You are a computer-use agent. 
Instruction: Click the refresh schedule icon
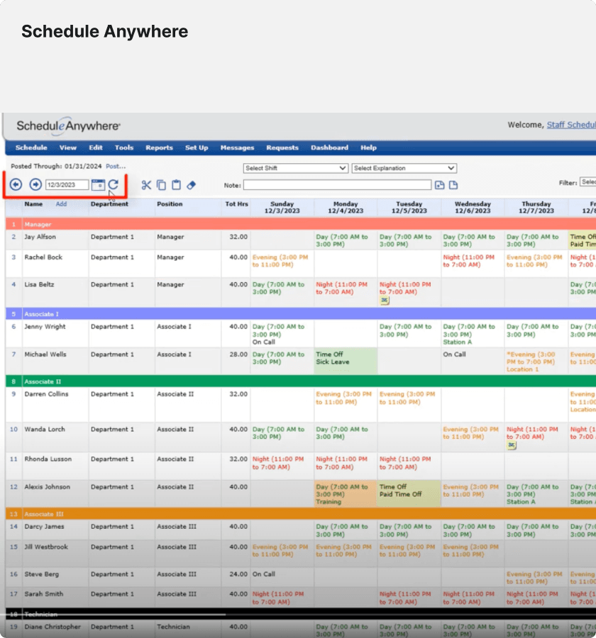tap(114, 185)
